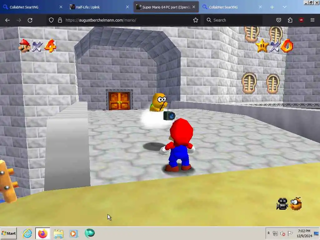Switch to the first CollabNet SearXNG tab

pyautogui.click(x=32, y=7)
